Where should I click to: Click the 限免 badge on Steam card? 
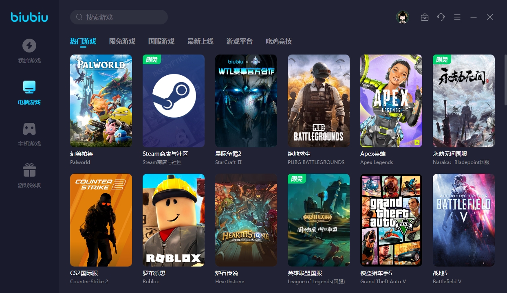pyautogui.click(x=152, y=59)
